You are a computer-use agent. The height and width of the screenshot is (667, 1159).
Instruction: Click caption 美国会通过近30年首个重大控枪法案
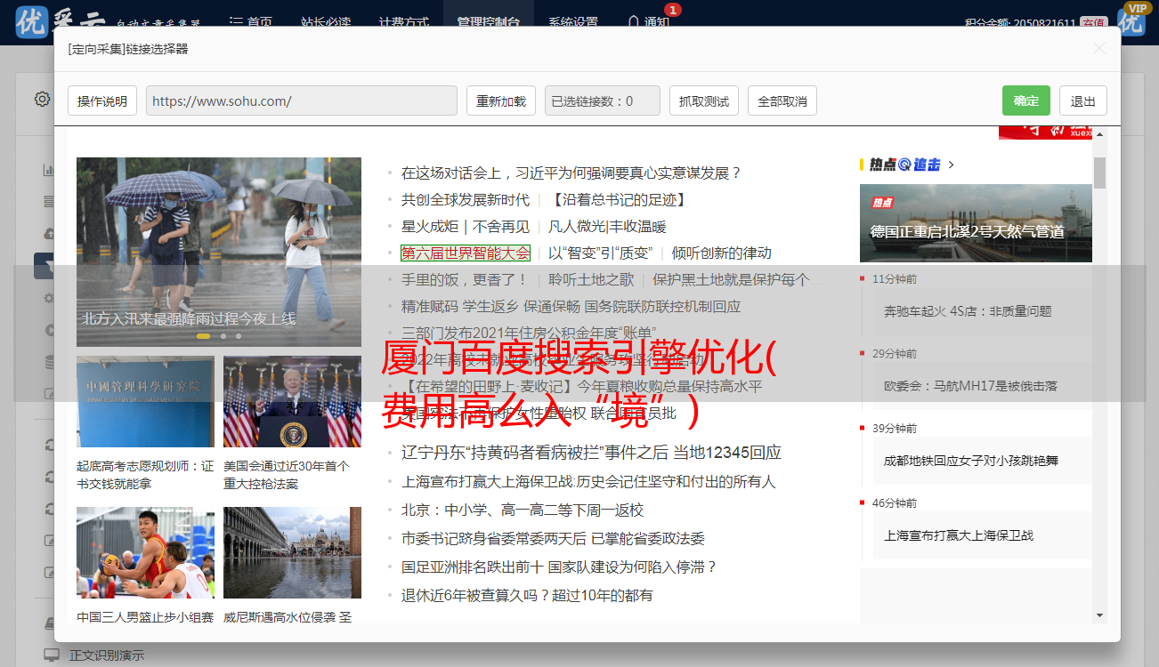coord(287,475)
